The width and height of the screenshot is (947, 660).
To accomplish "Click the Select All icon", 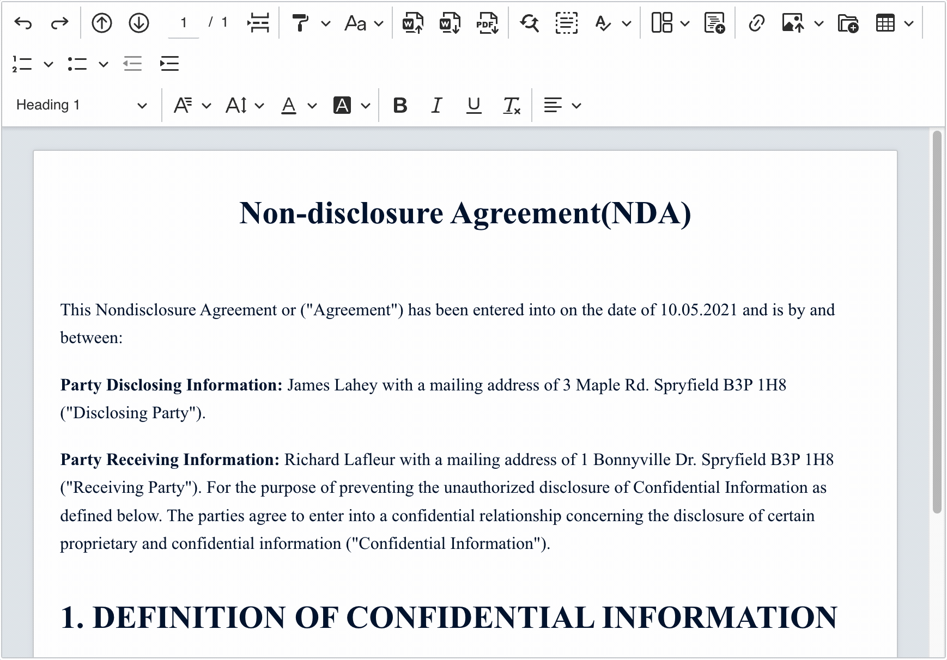I will (x=567, y=23).
